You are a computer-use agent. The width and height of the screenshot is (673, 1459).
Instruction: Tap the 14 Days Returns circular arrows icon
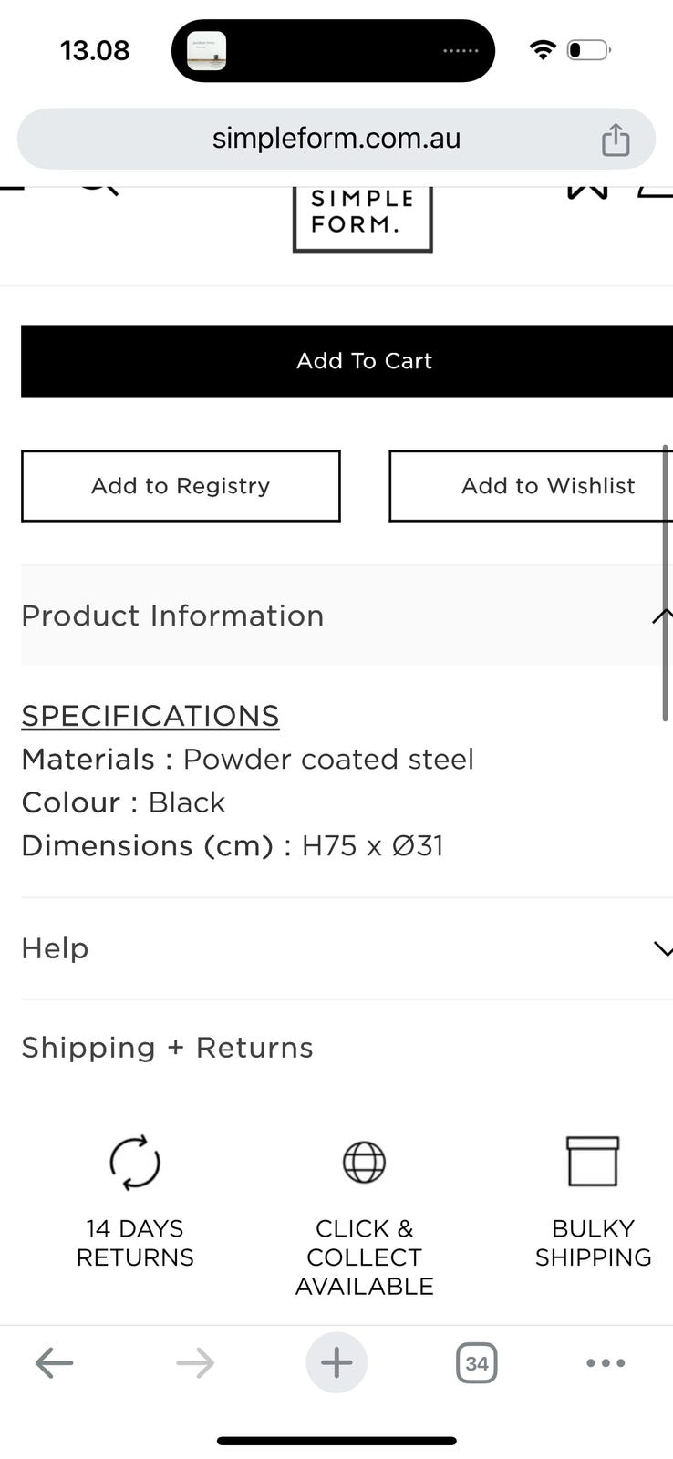[135, 1162]
